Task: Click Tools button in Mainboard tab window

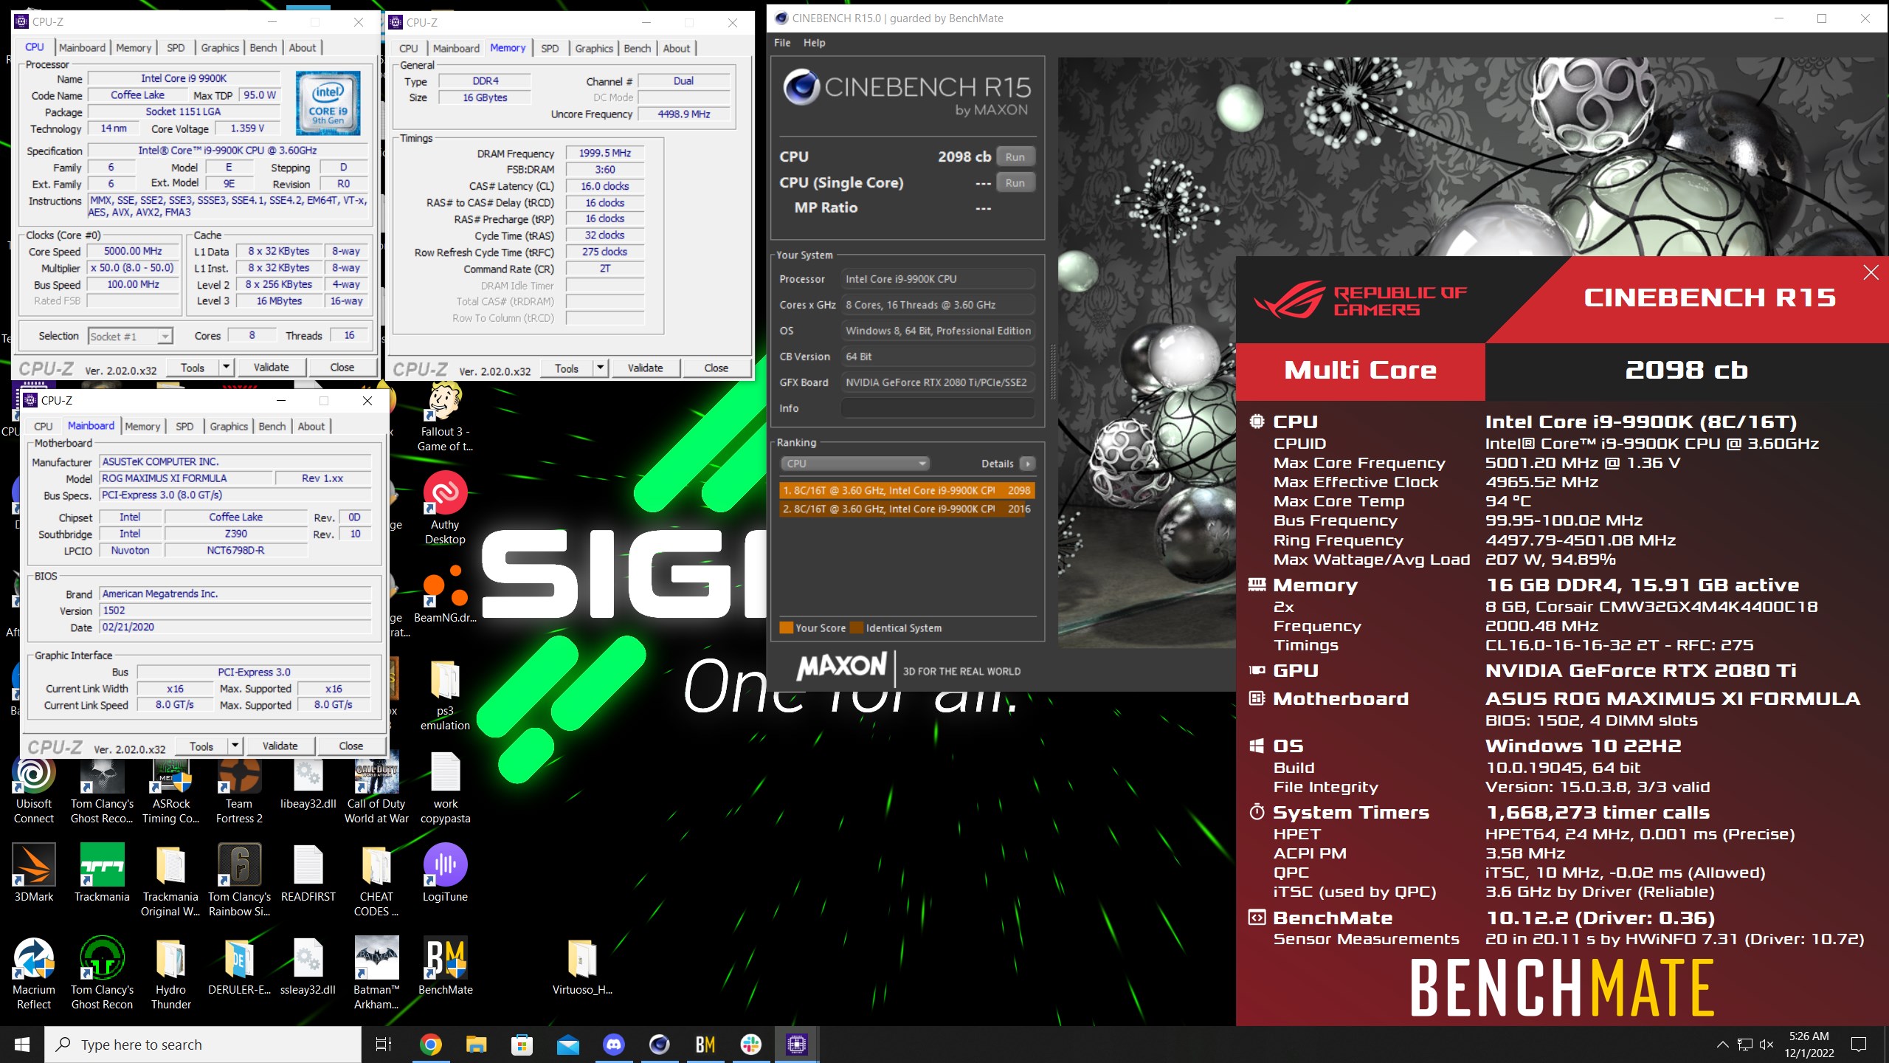Action: (x=201, y=746)
